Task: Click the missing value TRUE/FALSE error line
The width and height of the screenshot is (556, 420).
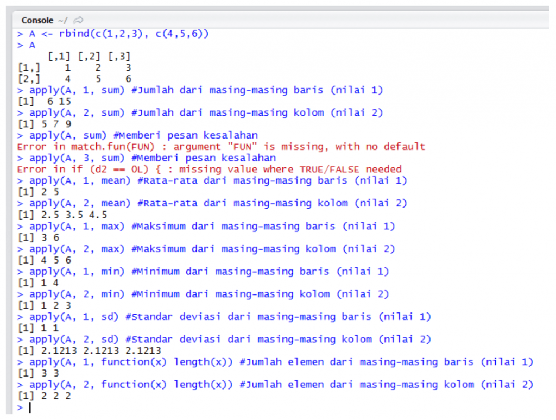Action: click(x=209, y=169)
